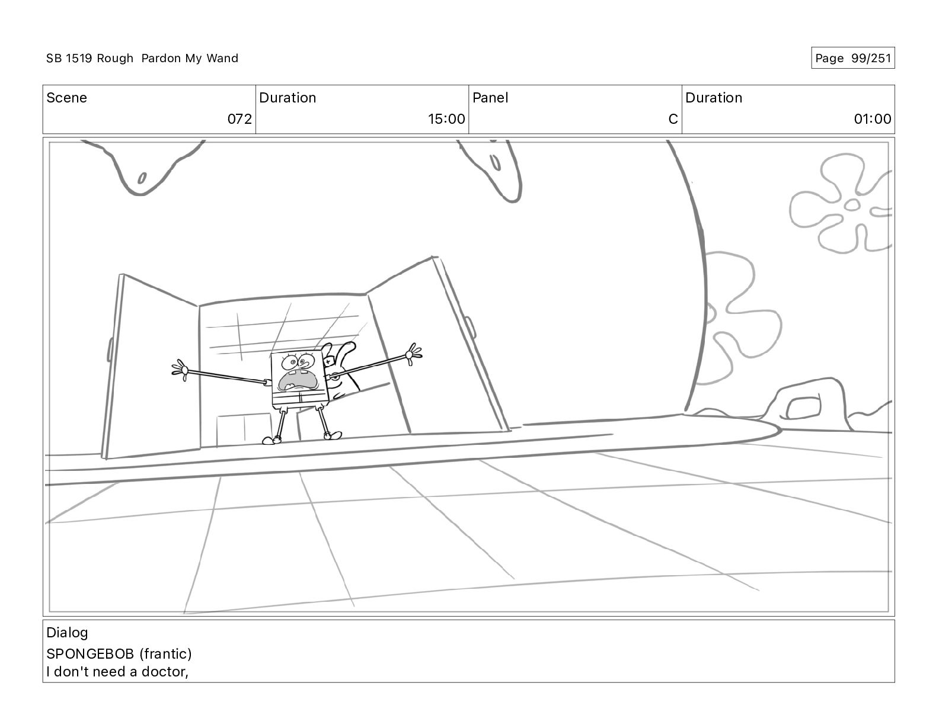Click the title 'SB 1519 Rough Pardon My Wand'
Image resolution: width=939 pixels, height=725 pixels.
coord(142,58)
